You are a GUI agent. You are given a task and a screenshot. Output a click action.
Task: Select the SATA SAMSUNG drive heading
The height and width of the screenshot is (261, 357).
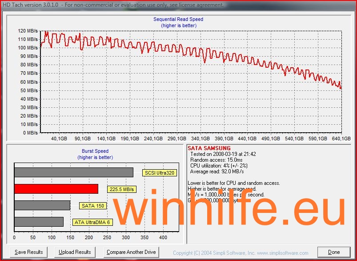(x=209, y=148)
